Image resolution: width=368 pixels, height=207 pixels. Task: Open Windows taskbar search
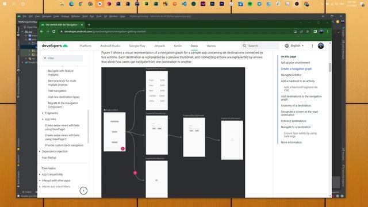click(x=14, y=4)
